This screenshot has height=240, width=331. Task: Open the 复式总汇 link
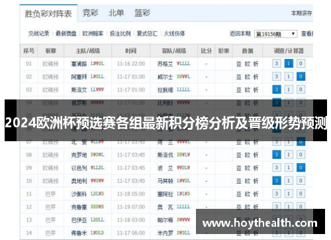tap(147, 34)
